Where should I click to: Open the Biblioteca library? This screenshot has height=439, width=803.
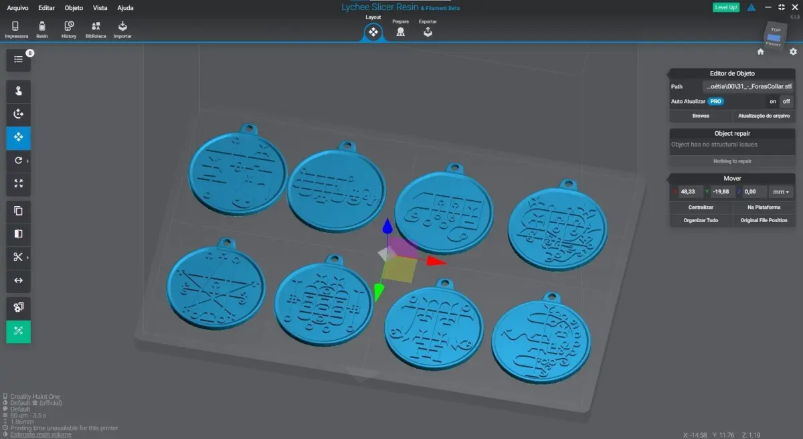click(96, 29)
